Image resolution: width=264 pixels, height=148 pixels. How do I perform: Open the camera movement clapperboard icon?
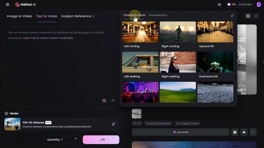click(104, 100)
